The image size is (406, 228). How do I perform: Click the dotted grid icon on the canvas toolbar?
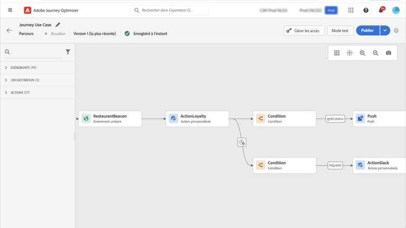point(337,53)
